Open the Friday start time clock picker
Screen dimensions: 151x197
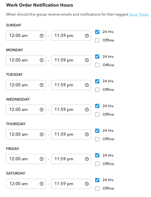tap(42, 159)
